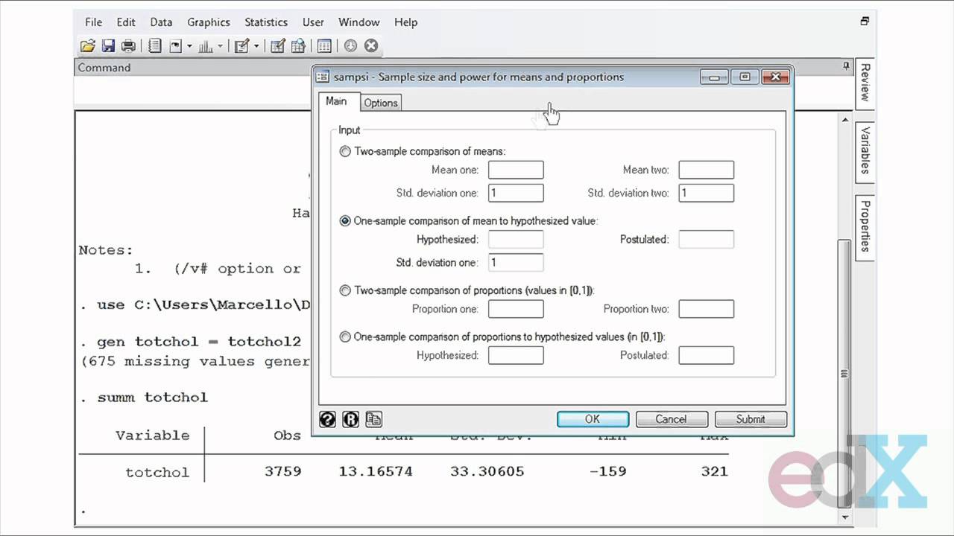Click the Obs value 3759

[x=283, y=472]
